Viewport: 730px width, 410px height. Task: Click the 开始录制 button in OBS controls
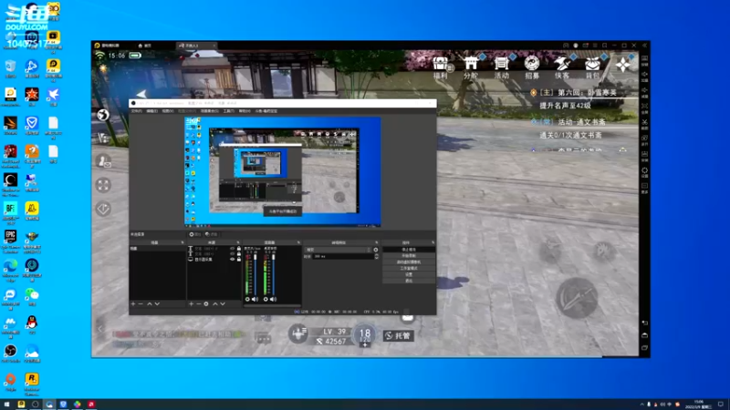[409, 256]
